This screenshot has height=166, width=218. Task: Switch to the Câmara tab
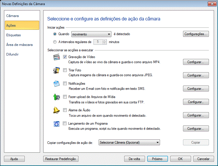[13, 16]
